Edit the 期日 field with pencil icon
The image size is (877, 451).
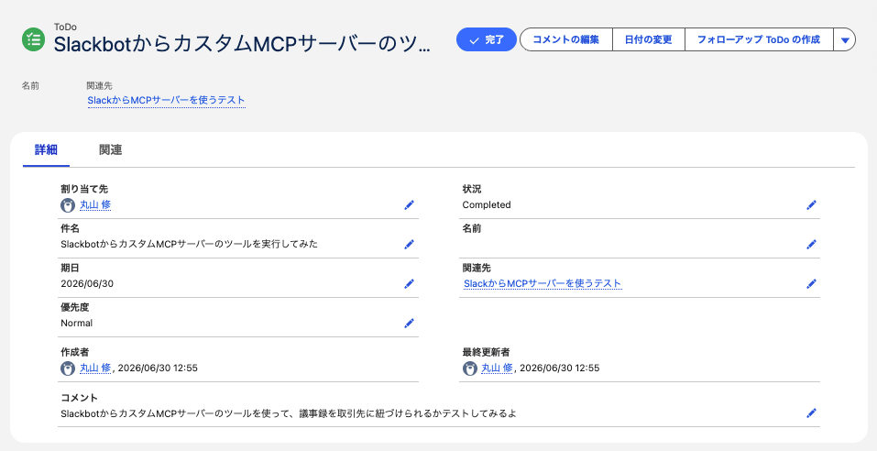coord(410,283)
